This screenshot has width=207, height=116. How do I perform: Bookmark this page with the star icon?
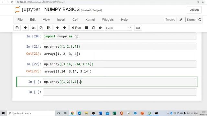click(203, 2)
